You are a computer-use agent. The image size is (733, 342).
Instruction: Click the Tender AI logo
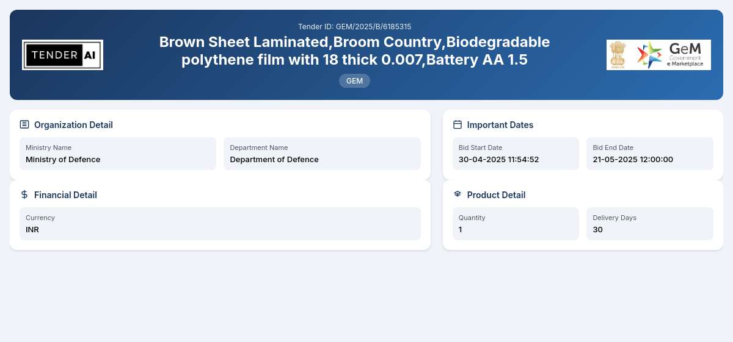tap(62, 55)
